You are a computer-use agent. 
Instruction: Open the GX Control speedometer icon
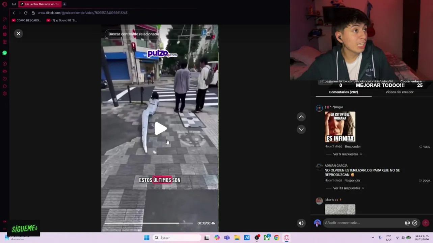pyautogui.click(x=5, y=19)
